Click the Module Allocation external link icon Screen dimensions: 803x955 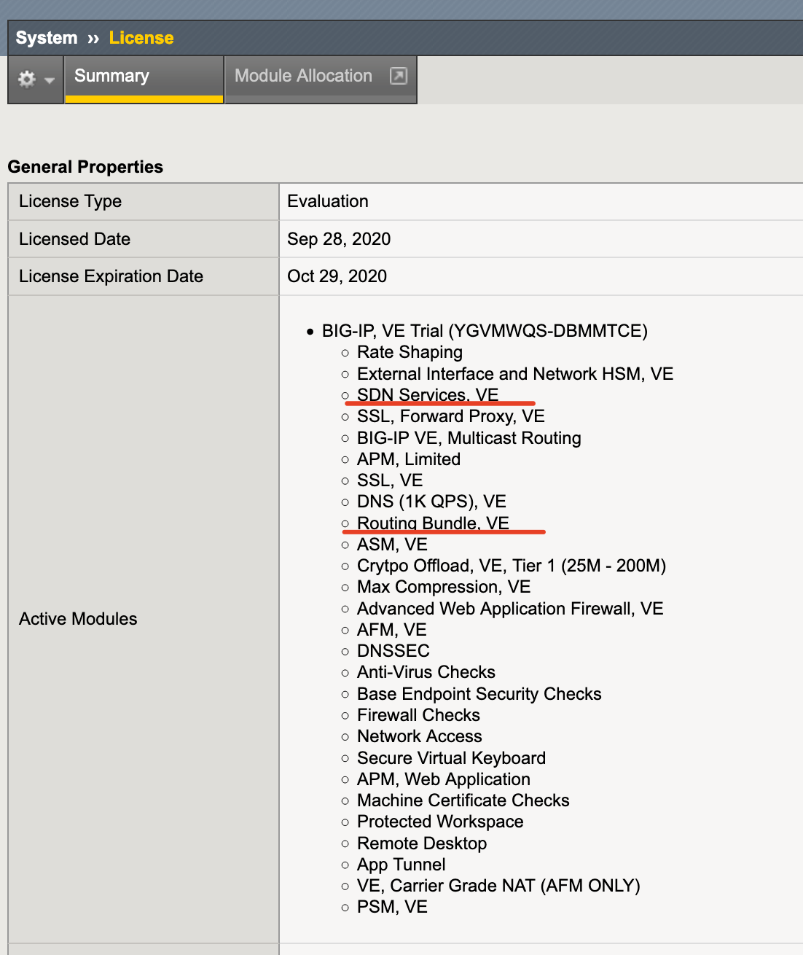tap(399, 76)
